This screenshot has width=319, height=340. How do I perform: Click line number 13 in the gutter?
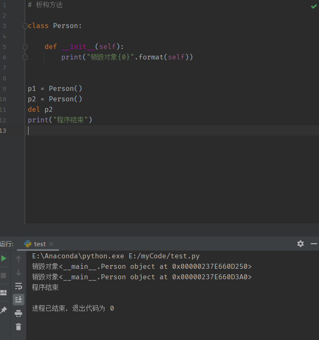3,131
